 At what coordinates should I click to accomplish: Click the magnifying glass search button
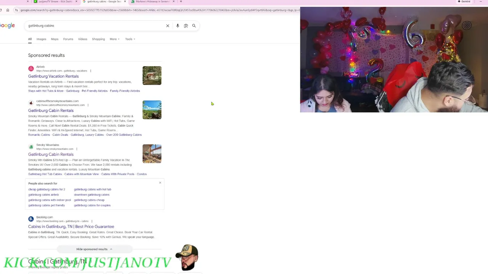(x=194, y=26)
